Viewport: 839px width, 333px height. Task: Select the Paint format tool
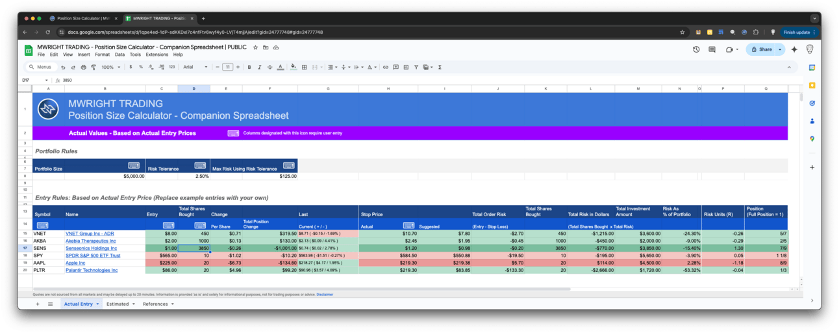tap(93, 67)
